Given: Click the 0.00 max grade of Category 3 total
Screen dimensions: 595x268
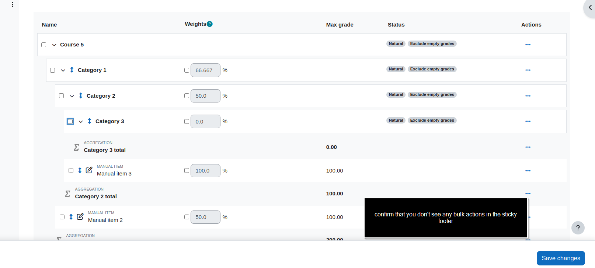Looking at the screenshot, I should tap(331, 147).
